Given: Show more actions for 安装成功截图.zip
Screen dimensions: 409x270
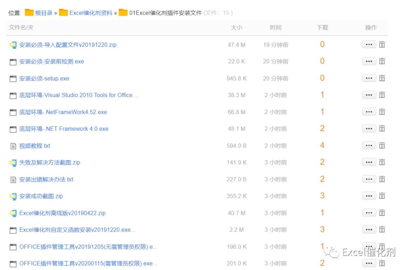Looking at the screenshot, I should click(369, 196).
